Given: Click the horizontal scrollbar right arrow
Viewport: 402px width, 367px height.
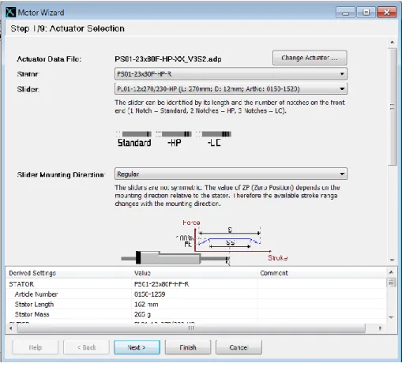Looking at the screenshot, I should [380, 328].
